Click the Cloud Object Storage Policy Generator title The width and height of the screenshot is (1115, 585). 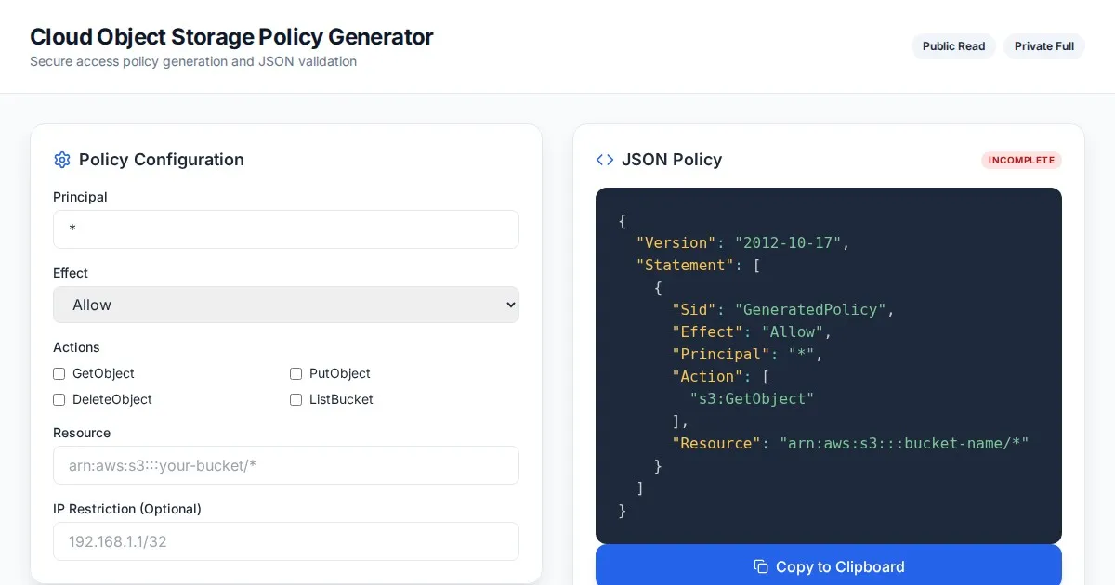pos(231,37)
